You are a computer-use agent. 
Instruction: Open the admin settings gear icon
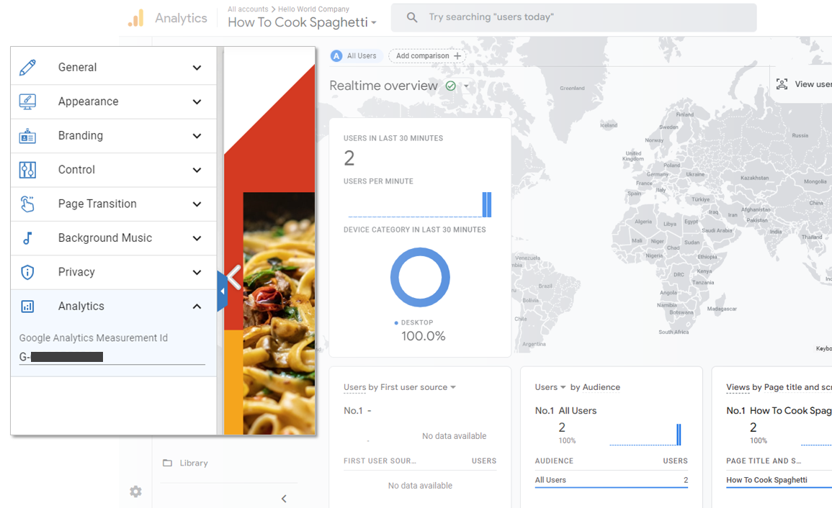click(135, 491)
